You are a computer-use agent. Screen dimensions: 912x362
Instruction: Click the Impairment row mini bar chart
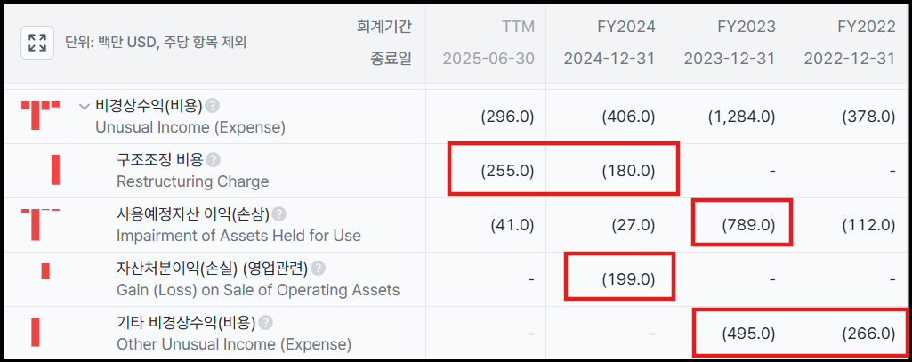pyautogui.click(x=40, y=224)
